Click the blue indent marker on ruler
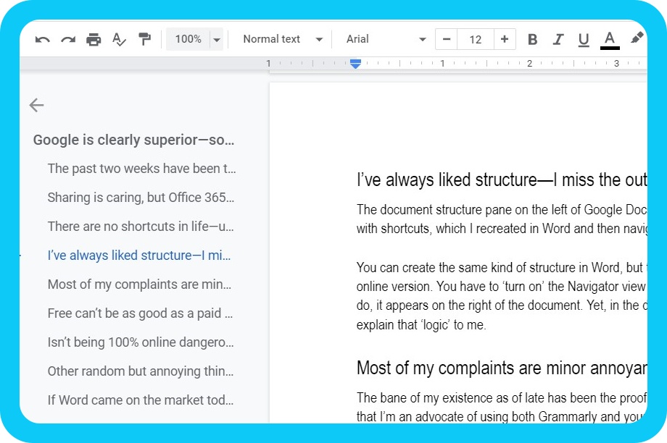 [356, 64]
